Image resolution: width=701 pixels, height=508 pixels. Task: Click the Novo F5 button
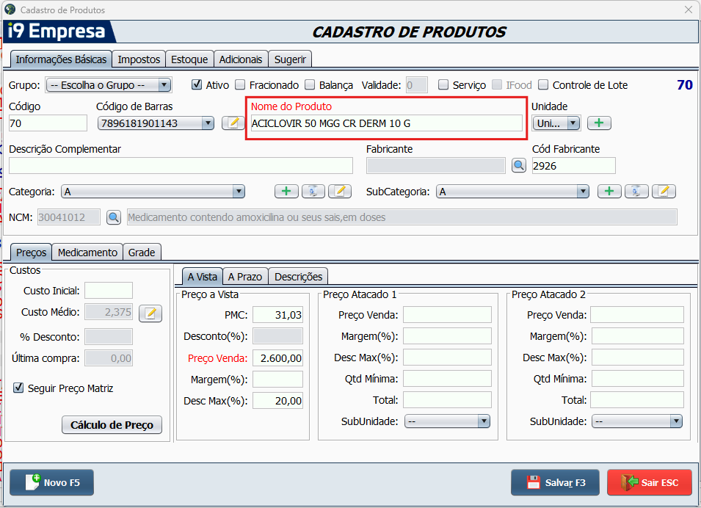click(x=51, y=482)
